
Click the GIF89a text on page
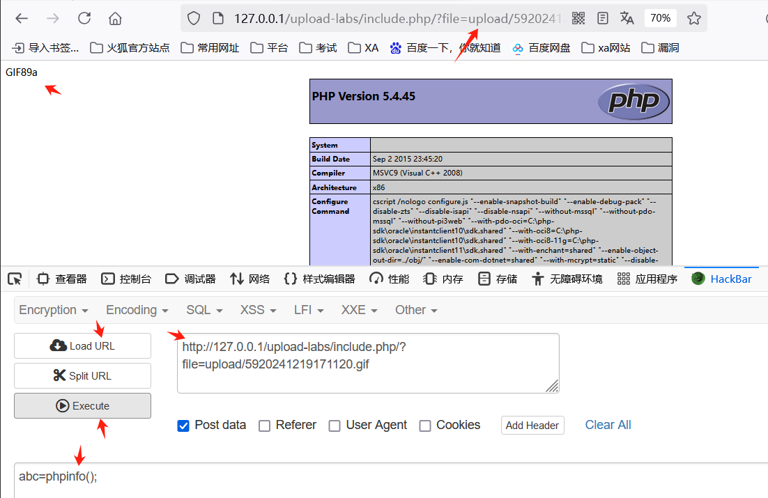click(22, 72)
